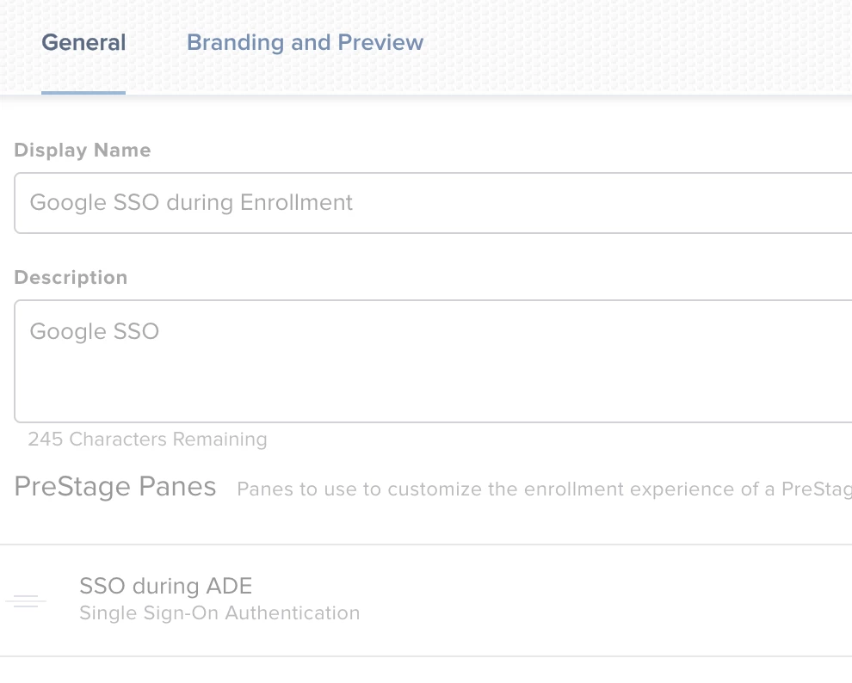This screenshot has width=852, height=683.
Task: Click the PreStage Panes section heading
Action: (x=114, y=487)
